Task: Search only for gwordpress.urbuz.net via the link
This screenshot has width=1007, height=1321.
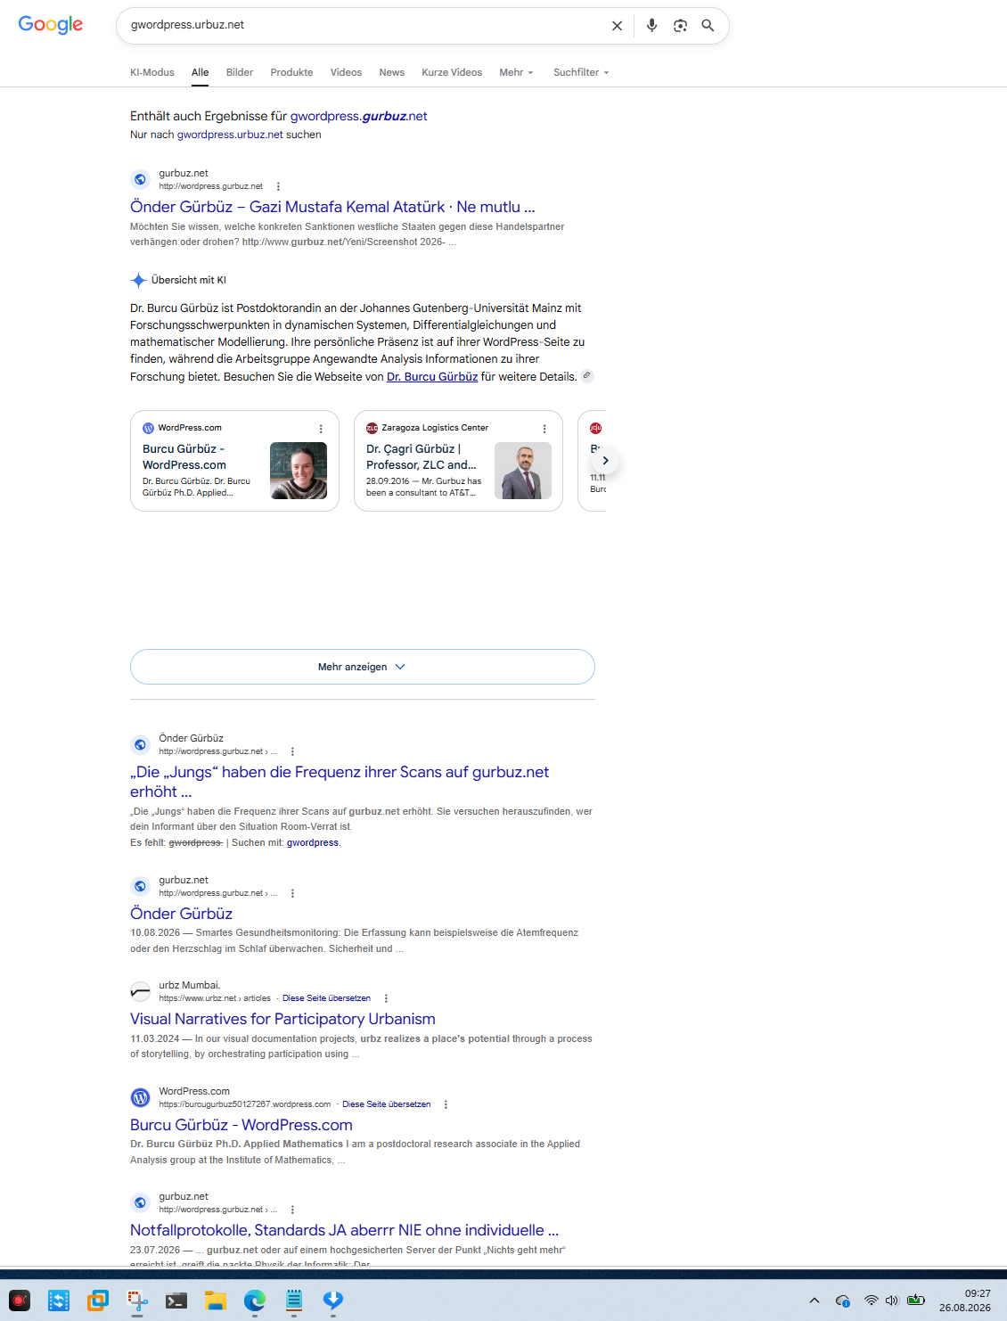Action: pos(230,135)
